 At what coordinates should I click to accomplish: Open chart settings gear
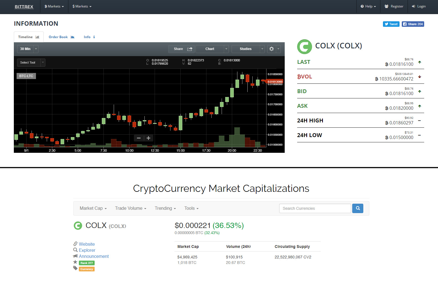point(271,49)
